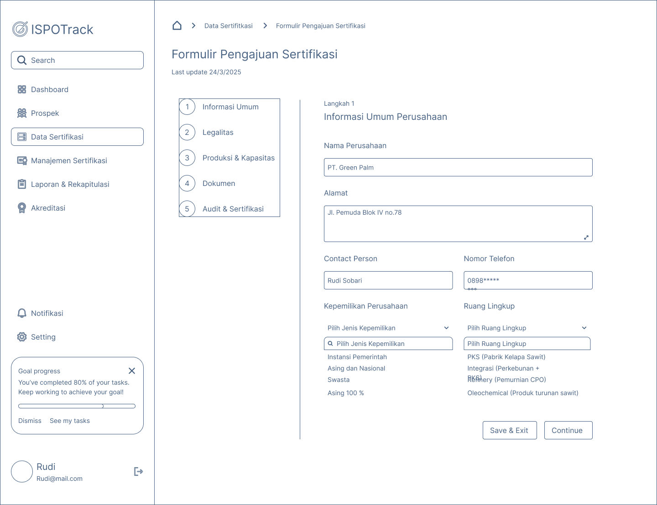
Task: Click the Notifikasi bell icon
Action: click(22, 313)
